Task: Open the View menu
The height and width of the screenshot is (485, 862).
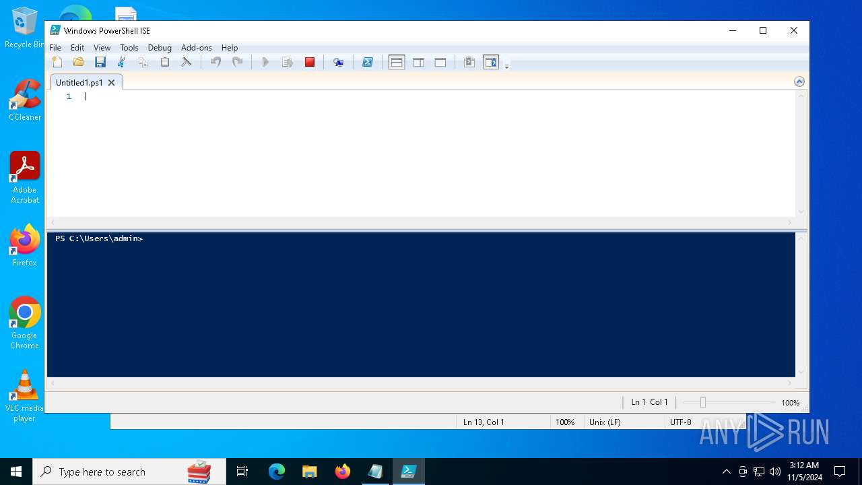Action: [102, 48]
